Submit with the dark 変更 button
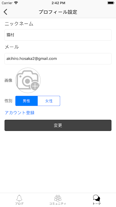 click(58, 125)
